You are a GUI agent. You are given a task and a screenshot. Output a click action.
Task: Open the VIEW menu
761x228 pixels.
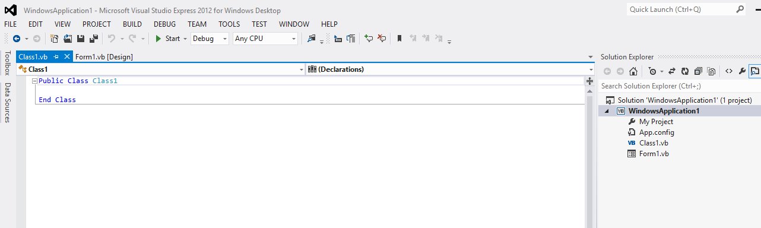point(63,24)
